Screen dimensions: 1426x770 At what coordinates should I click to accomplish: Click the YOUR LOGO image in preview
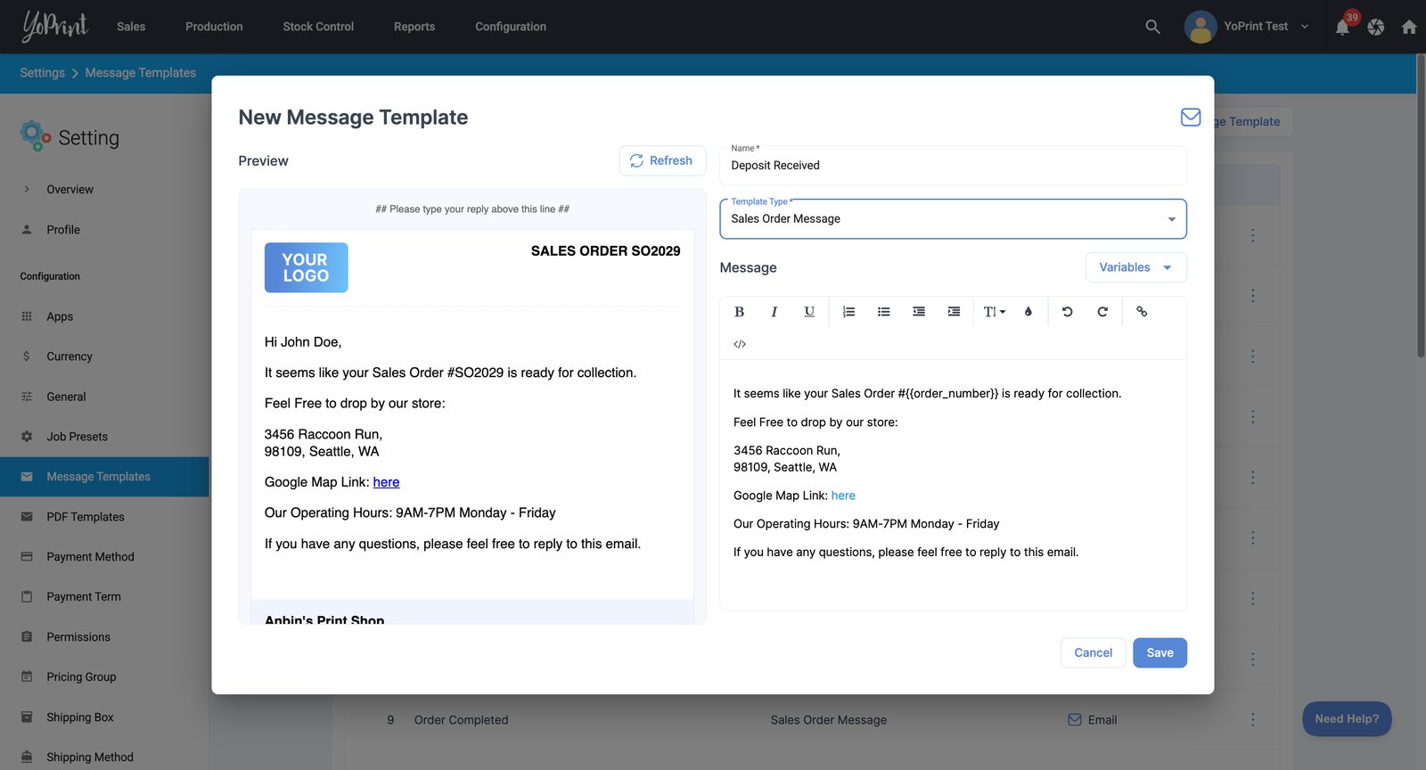[306, 267]
